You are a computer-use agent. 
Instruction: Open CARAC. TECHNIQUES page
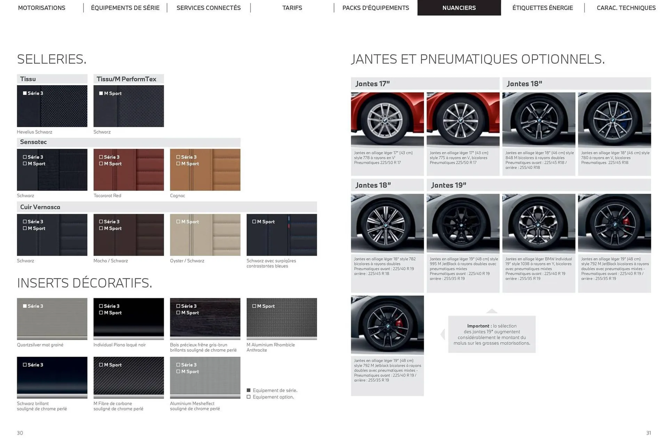click(626, 8)
